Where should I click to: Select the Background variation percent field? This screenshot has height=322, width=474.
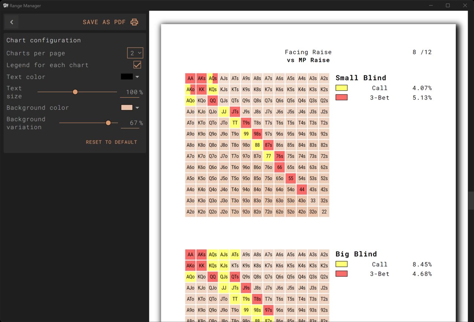[x=130, y=123]
